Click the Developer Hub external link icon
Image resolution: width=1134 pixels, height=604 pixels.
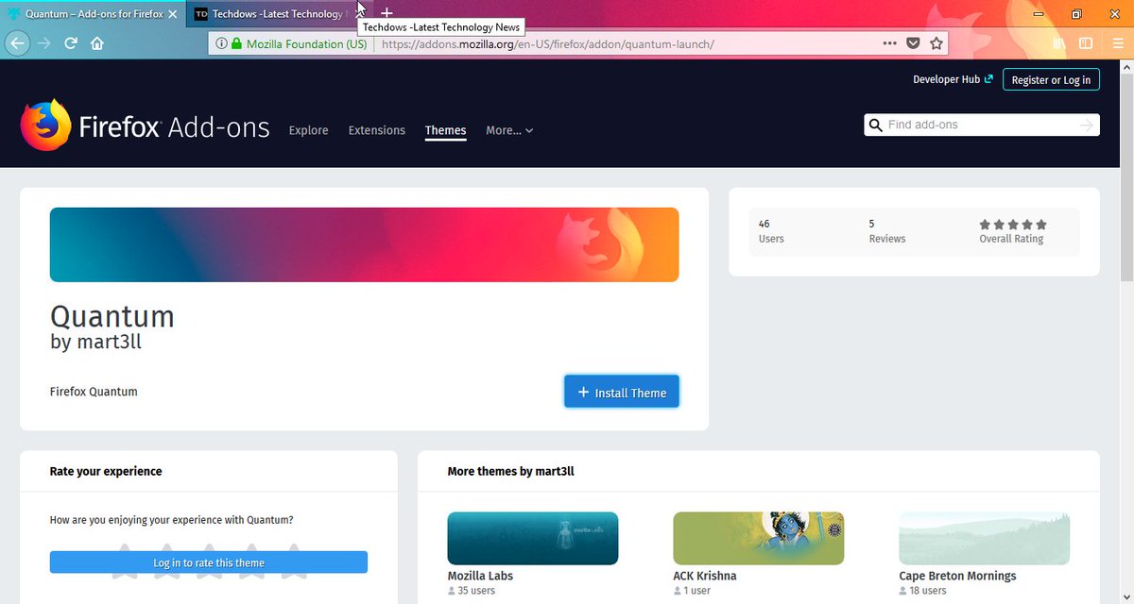click(x=988, y=79)
